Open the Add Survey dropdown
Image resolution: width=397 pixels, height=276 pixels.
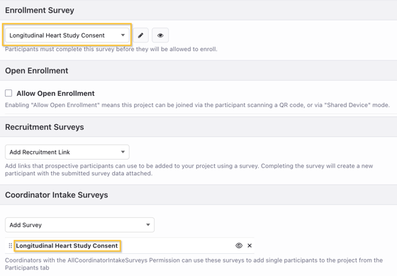[79, 225]
